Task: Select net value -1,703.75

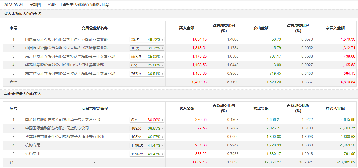Action: [x=347, y=128]
